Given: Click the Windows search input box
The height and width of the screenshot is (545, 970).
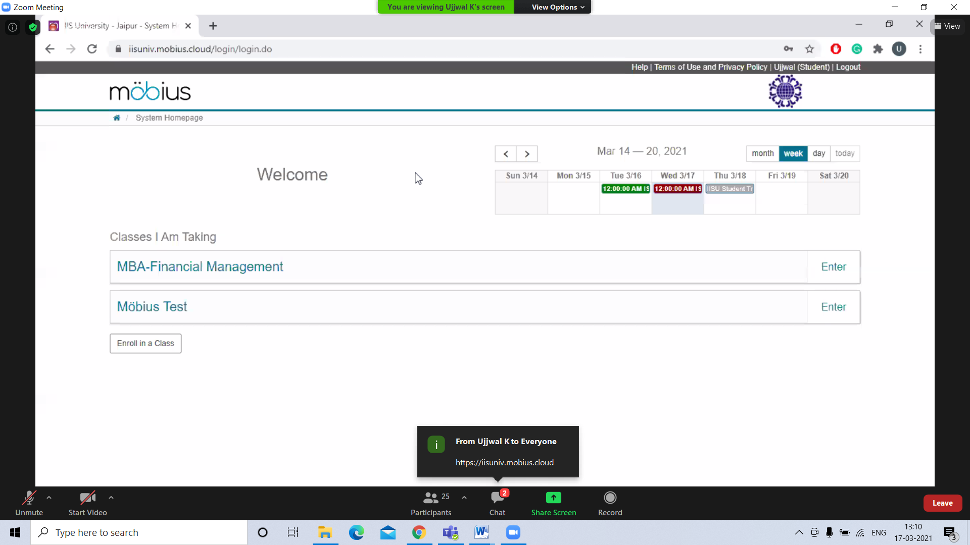Looking at the screenshot, I should pos(141,532).
